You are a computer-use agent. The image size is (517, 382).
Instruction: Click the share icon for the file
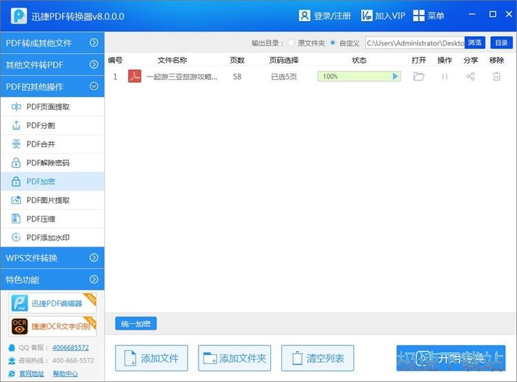(471, 77)
